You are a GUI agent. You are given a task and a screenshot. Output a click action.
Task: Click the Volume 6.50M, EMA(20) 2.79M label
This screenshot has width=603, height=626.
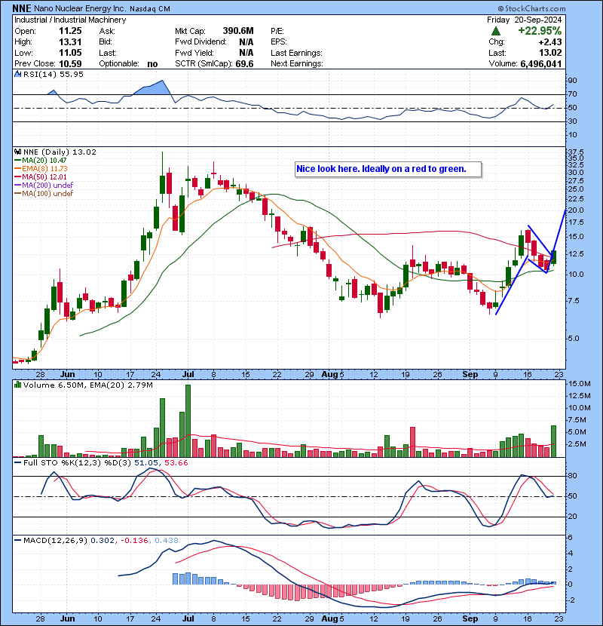(x=87, y=385)
